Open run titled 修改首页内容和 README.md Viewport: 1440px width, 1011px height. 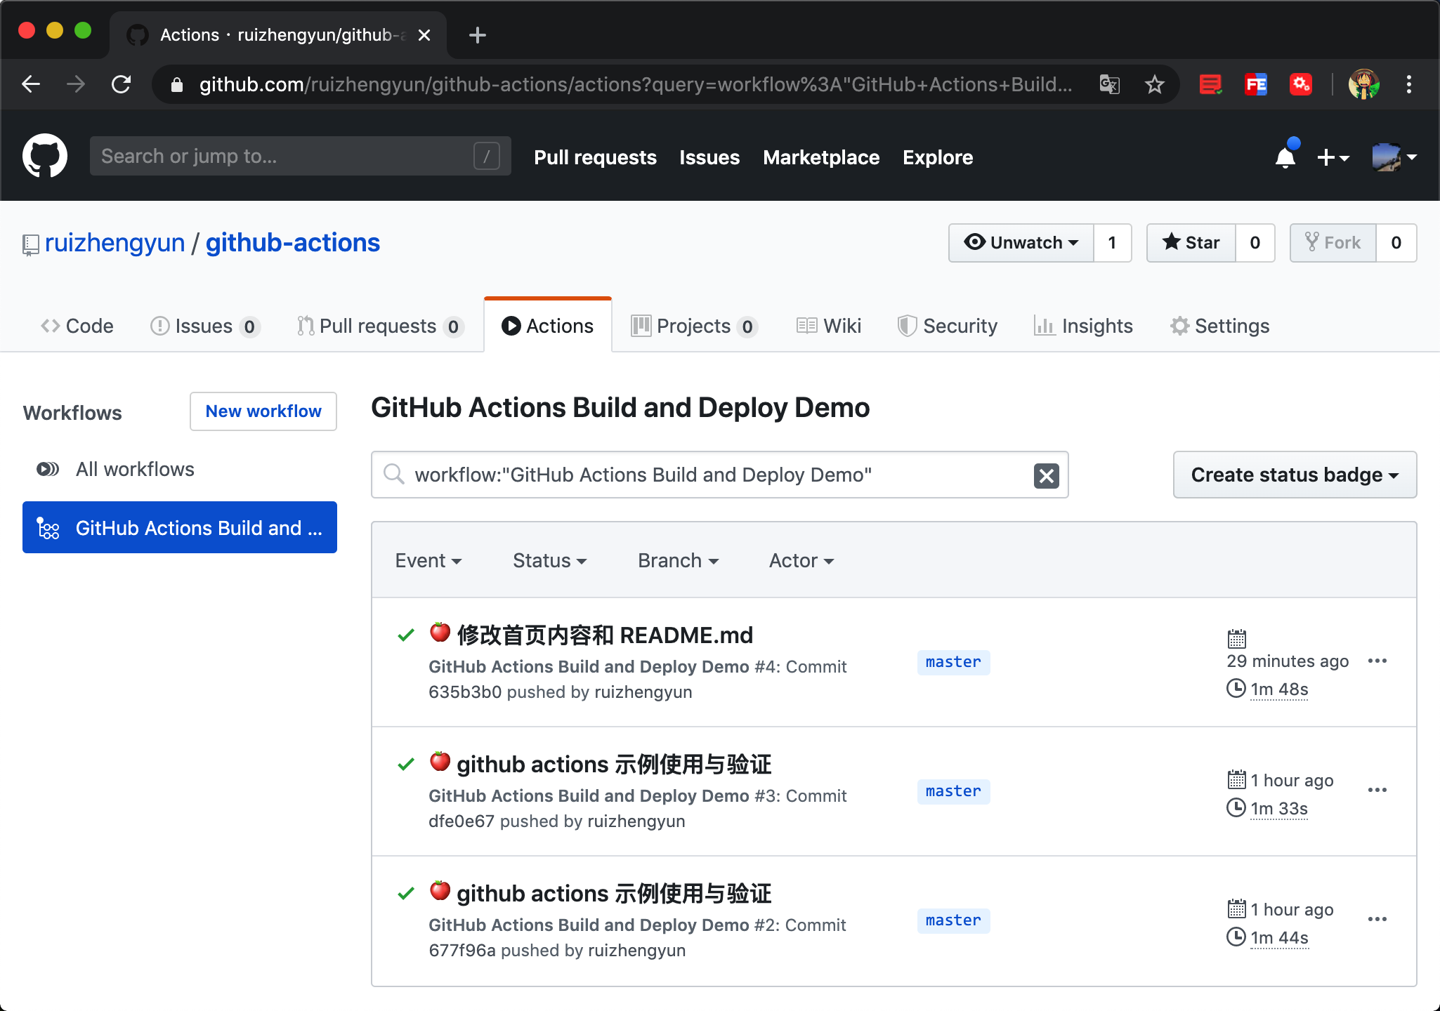coord(605,635)
